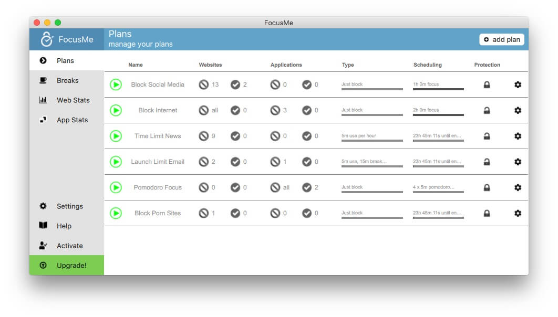This screenshot has width=558, height=317.
Task: Toggle protection lock on Block Social Media
Action: [x=487, y=84]
